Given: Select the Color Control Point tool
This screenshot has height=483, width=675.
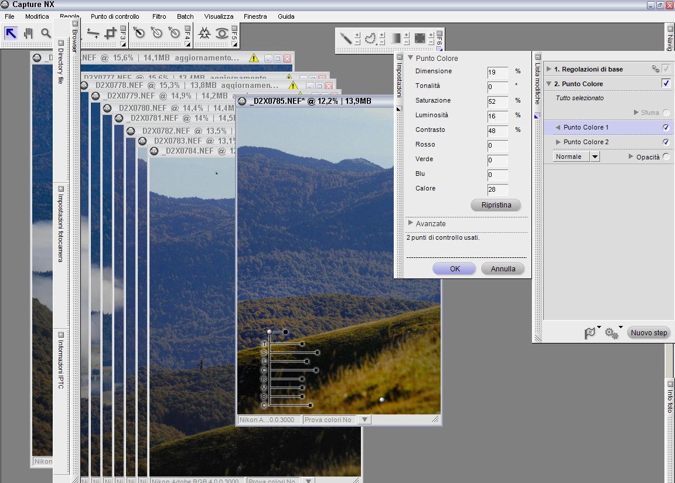Looking at the screenshot, I should pyautogui.click(x=204, y=33).
